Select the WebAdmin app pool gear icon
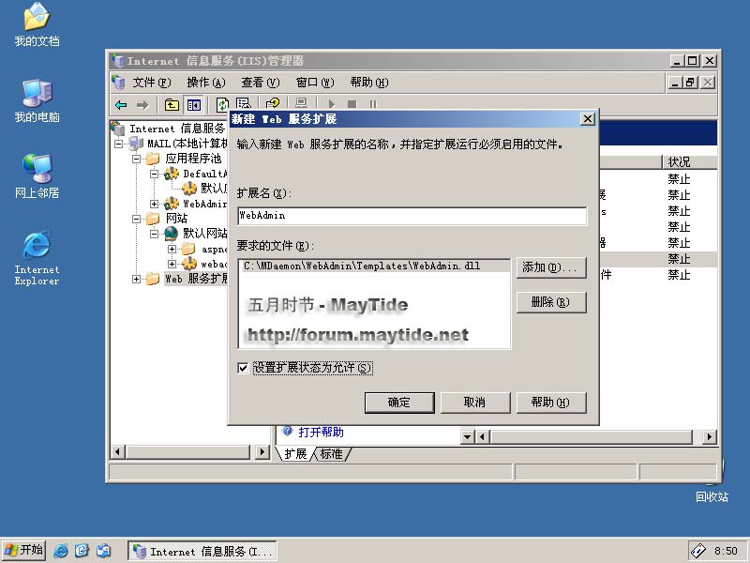The height and width of the screenshot is (563, 750). point(172,204)
